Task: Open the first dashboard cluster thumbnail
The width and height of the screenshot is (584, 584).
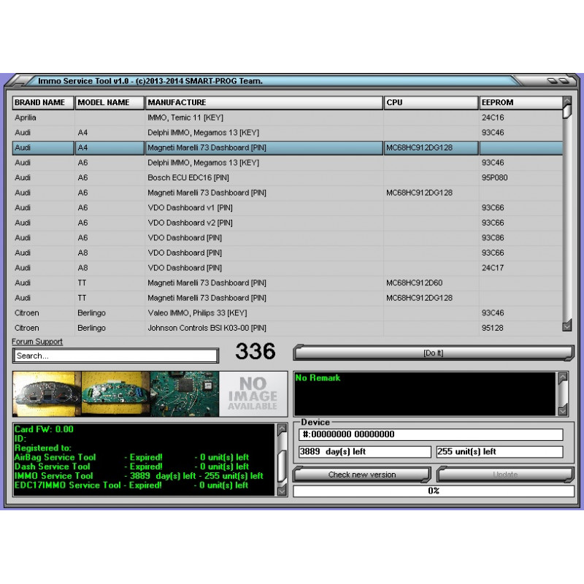Action: point(45,393)
